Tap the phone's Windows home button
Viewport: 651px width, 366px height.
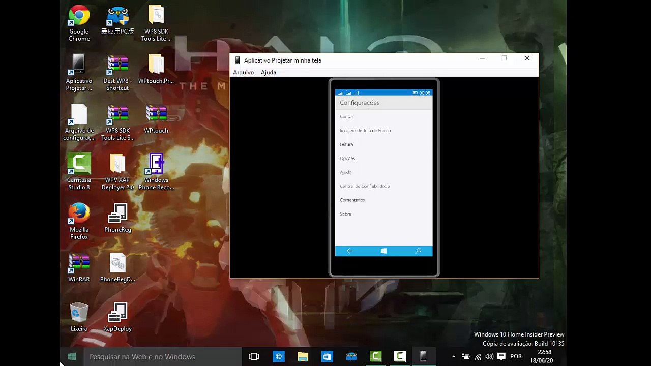point(383,251)
